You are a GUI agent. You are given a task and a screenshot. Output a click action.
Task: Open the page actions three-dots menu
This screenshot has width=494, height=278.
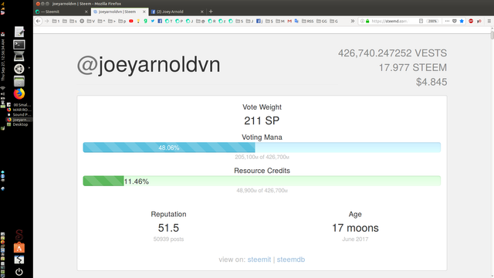(x=447, y=21)
